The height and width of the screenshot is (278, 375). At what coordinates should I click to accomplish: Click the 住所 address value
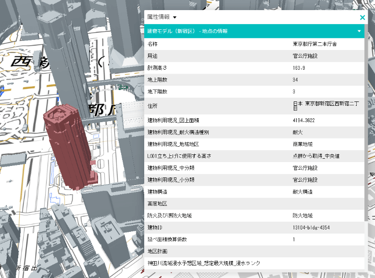coord(325,106)
